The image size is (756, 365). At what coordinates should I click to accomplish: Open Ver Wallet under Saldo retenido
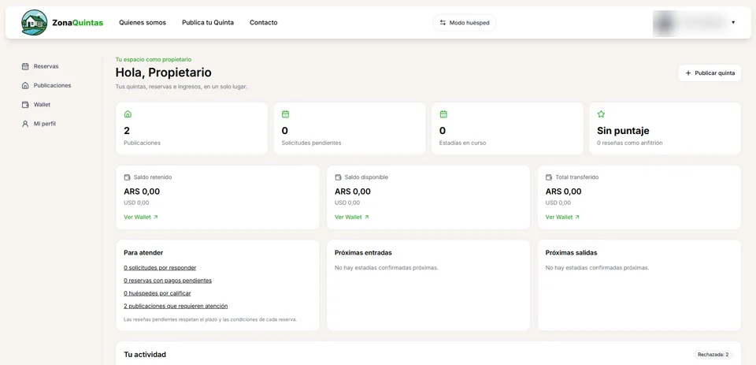tap(141, 218)
